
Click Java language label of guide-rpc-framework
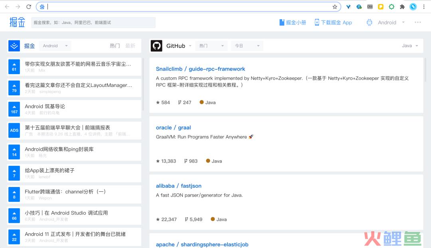(x=208, y=102)
